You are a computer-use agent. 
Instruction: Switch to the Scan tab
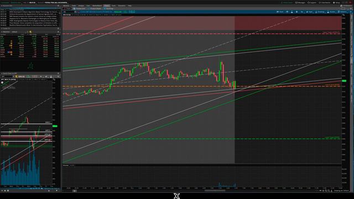(x=88, y=6)
